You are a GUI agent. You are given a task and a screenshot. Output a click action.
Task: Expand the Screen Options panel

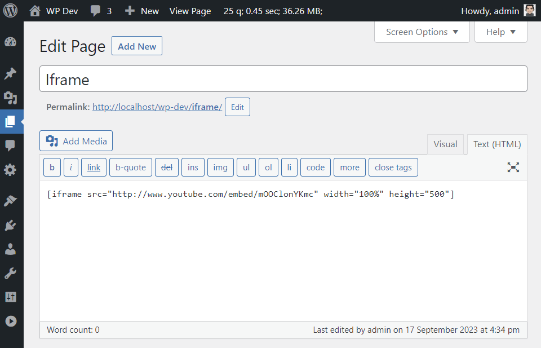pyautogui.click(x=422, y=32)
